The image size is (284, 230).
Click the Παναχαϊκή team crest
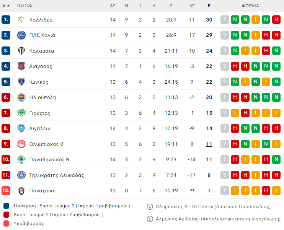click(21, 190)
